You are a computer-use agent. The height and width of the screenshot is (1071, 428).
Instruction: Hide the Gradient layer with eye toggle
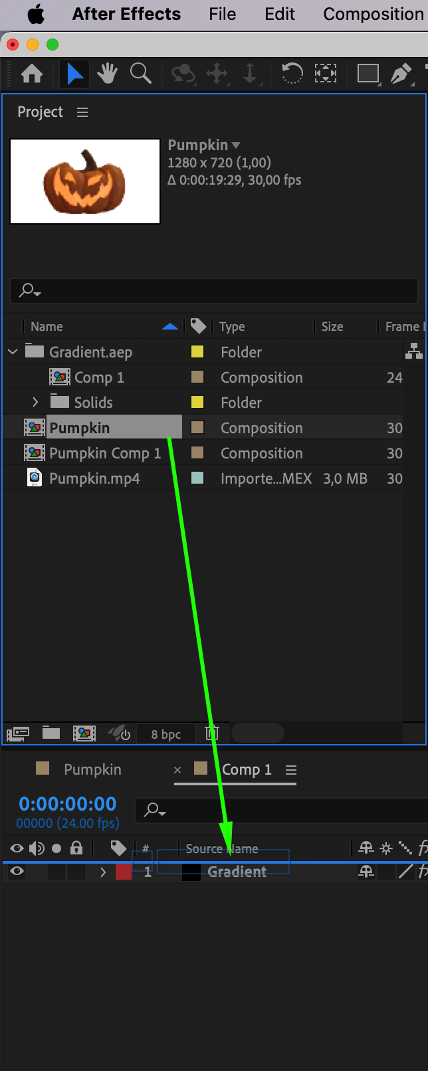[17, 872]
